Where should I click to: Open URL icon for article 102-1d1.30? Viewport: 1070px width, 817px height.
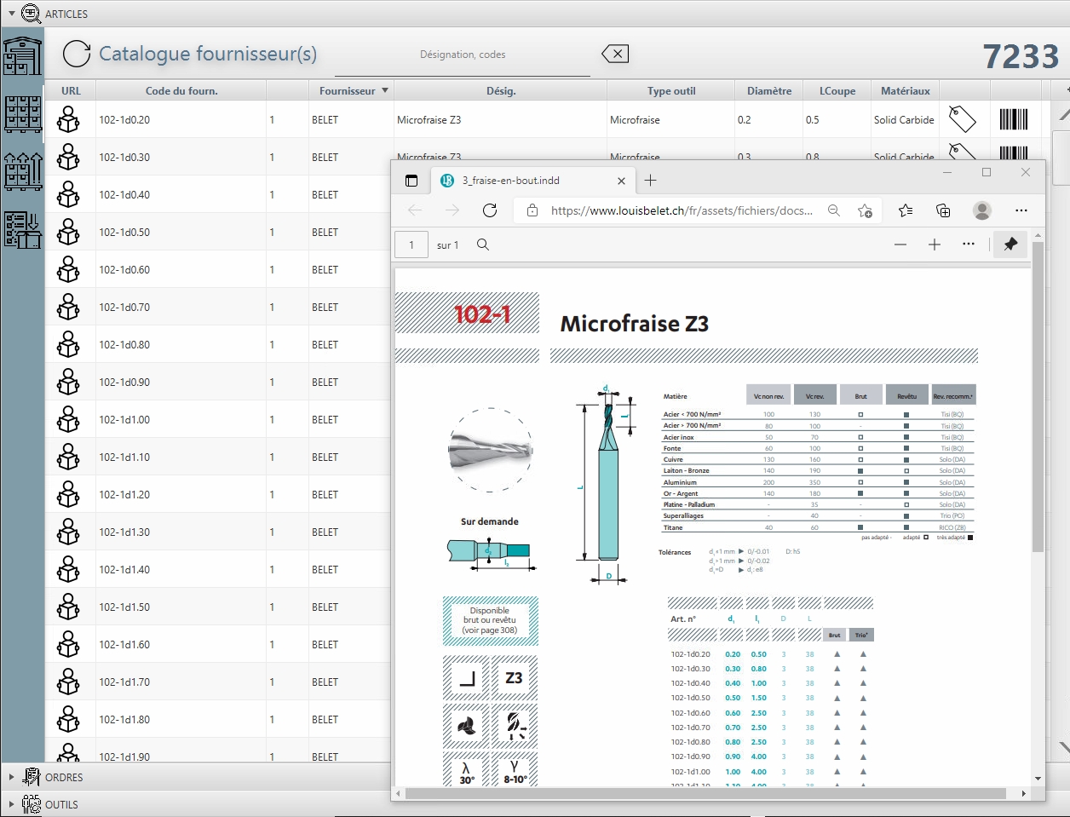coord(68,532)
